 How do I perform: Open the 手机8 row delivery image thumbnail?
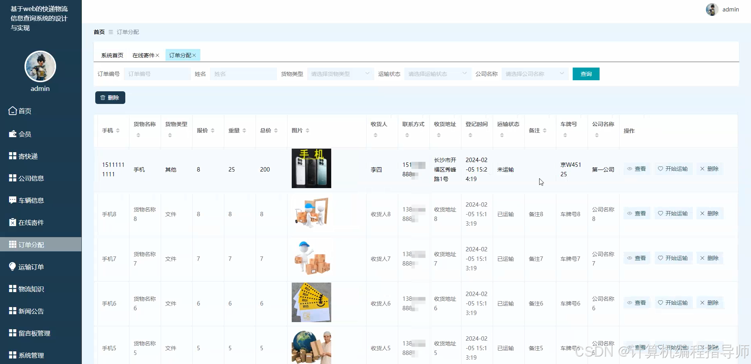[x=311, y=213]
